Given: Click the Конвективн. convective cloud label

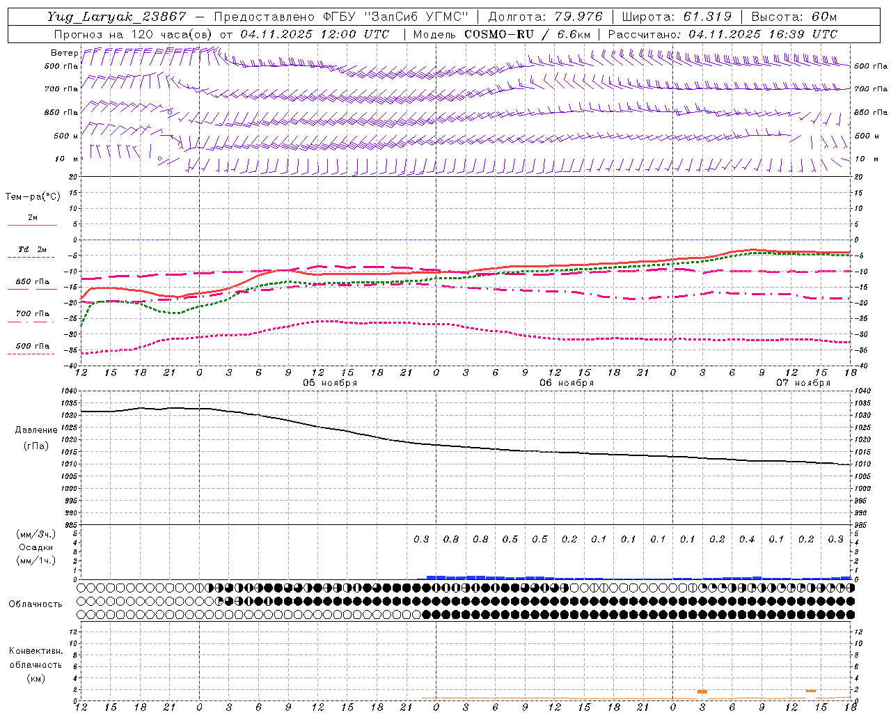Looking at the screenshot, I should [36, 651].
